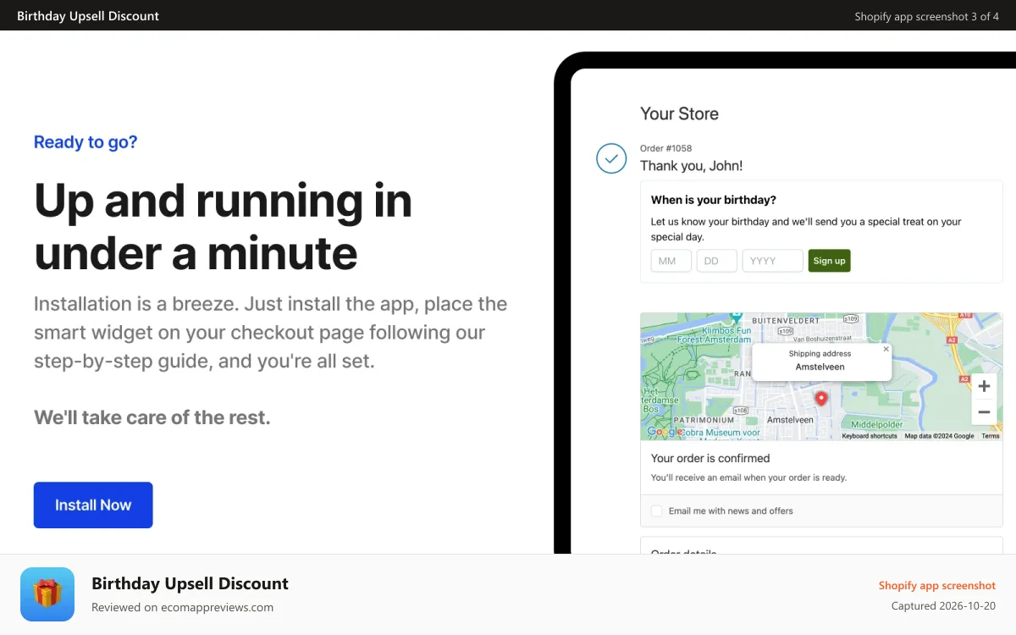Click the 'Your Store' title
The height and width of the screenshot is (635, 1016).
(x=679, y=113)
